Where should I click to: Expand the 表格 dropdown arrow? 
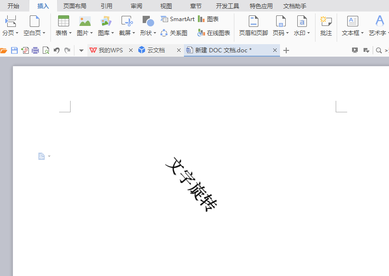click(x=70, y=33)
